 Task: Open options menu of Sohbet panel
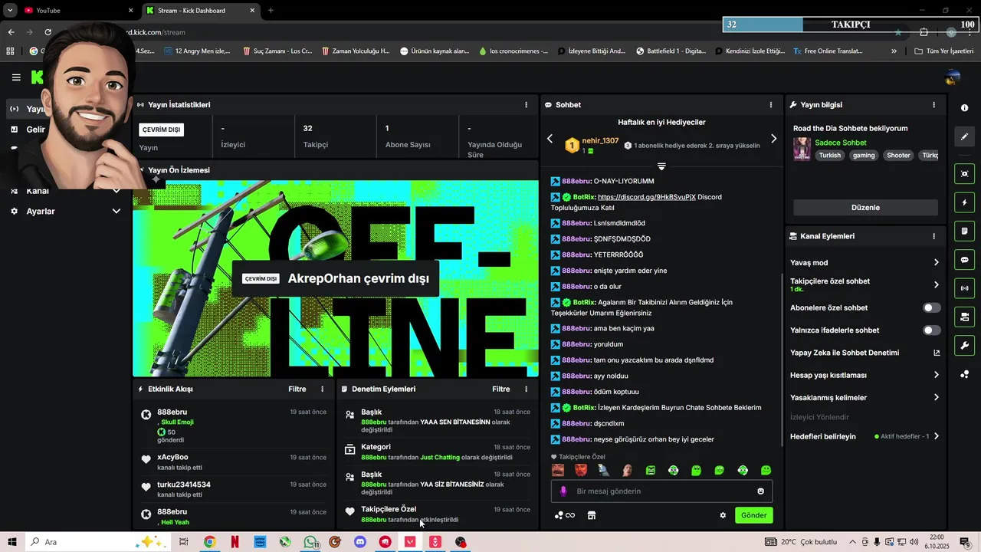[771, 105]
